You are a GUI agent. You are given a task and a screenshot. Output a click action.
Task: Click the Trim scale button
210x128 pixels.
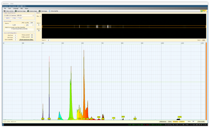(x=201, y=121)
